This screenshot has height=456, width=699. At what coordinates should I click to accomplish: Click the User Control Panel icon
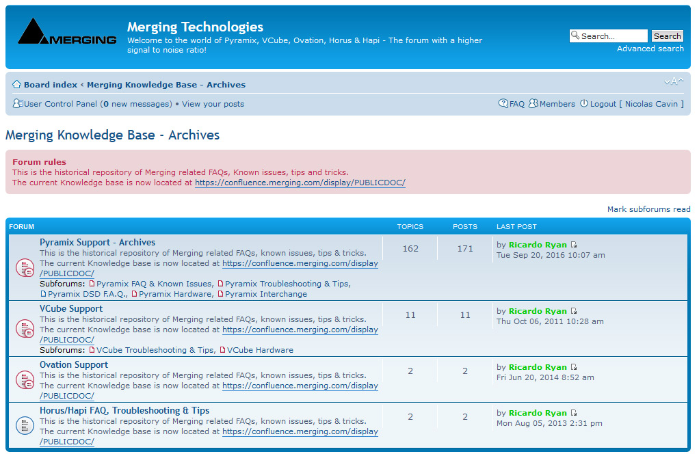[18, 103]
